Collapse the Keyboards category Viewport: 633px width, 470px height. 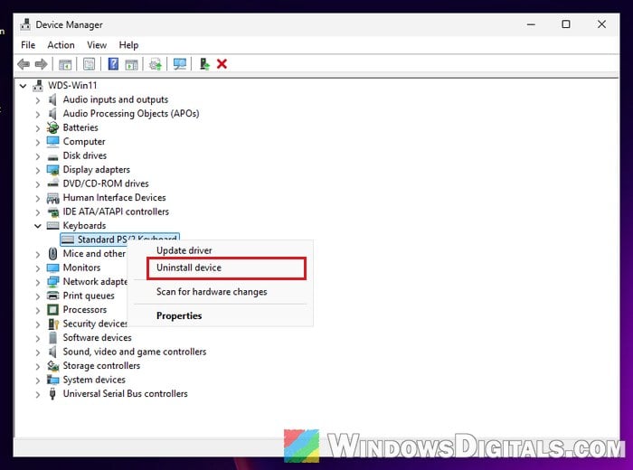[x=38, y=226]
